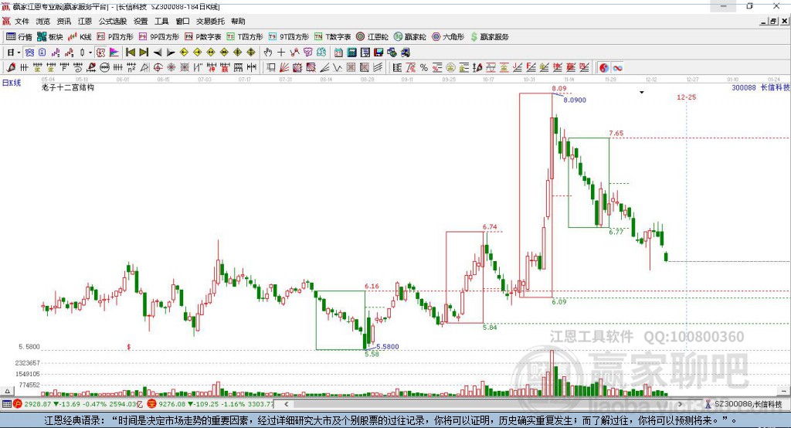791x428 pixels.
Task: Open the calculator tool
Action: pos(351,53)
